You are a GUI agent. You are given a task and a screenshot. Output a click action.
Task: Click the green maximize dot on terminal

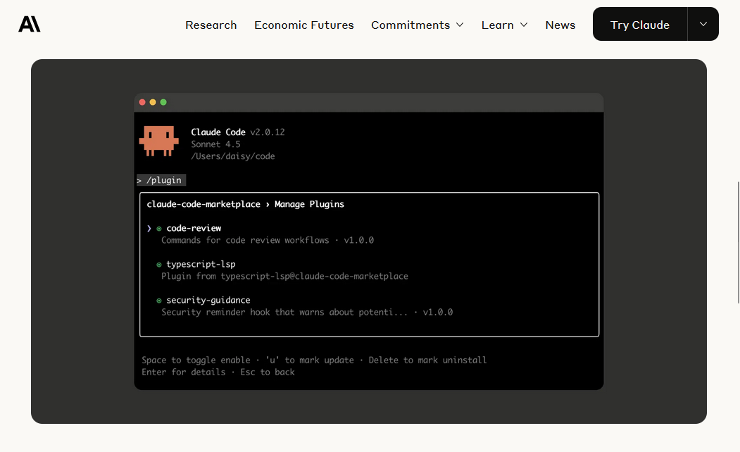[163, 102]
